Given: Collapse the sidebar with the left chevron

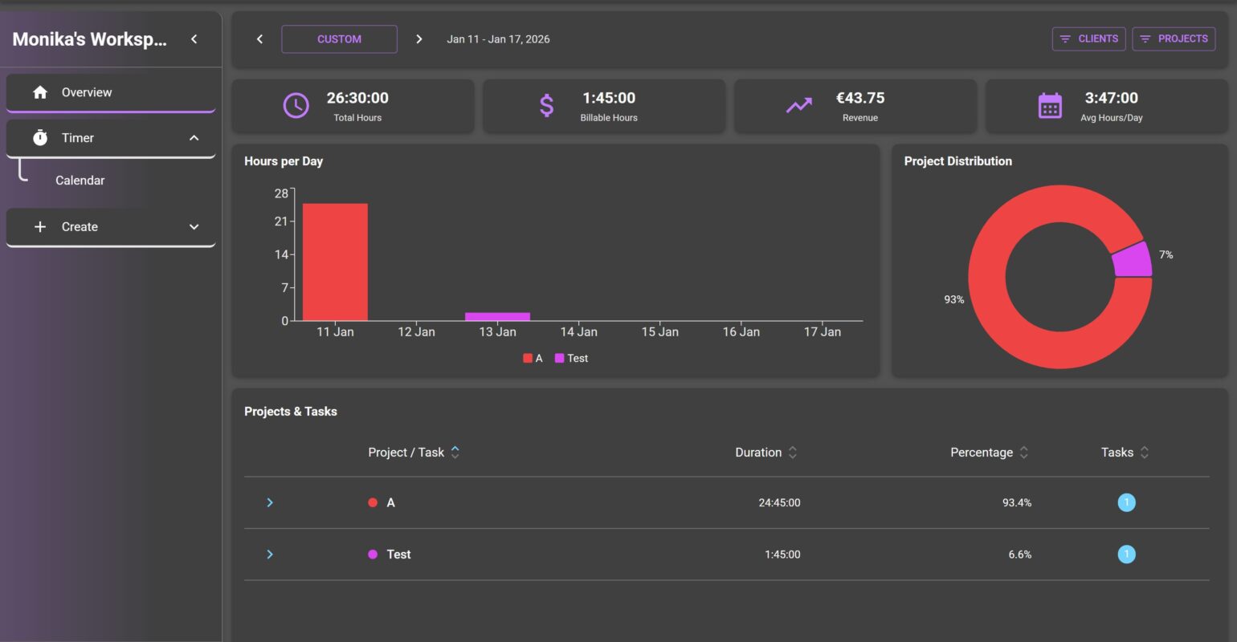Looking at the screenshot, I should coord(194,39).
